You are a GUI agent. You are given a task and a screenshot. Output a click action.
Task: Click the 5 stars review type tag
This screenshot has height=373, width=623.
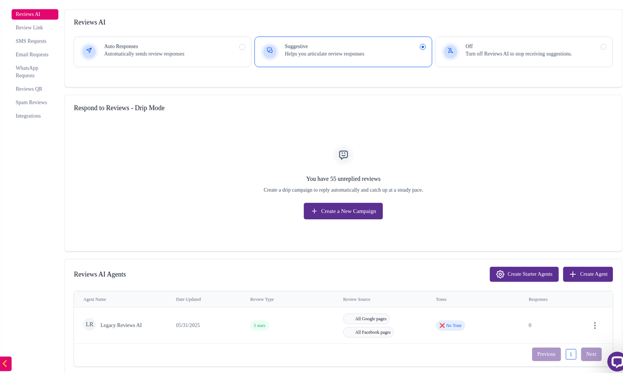coord(259,325)
